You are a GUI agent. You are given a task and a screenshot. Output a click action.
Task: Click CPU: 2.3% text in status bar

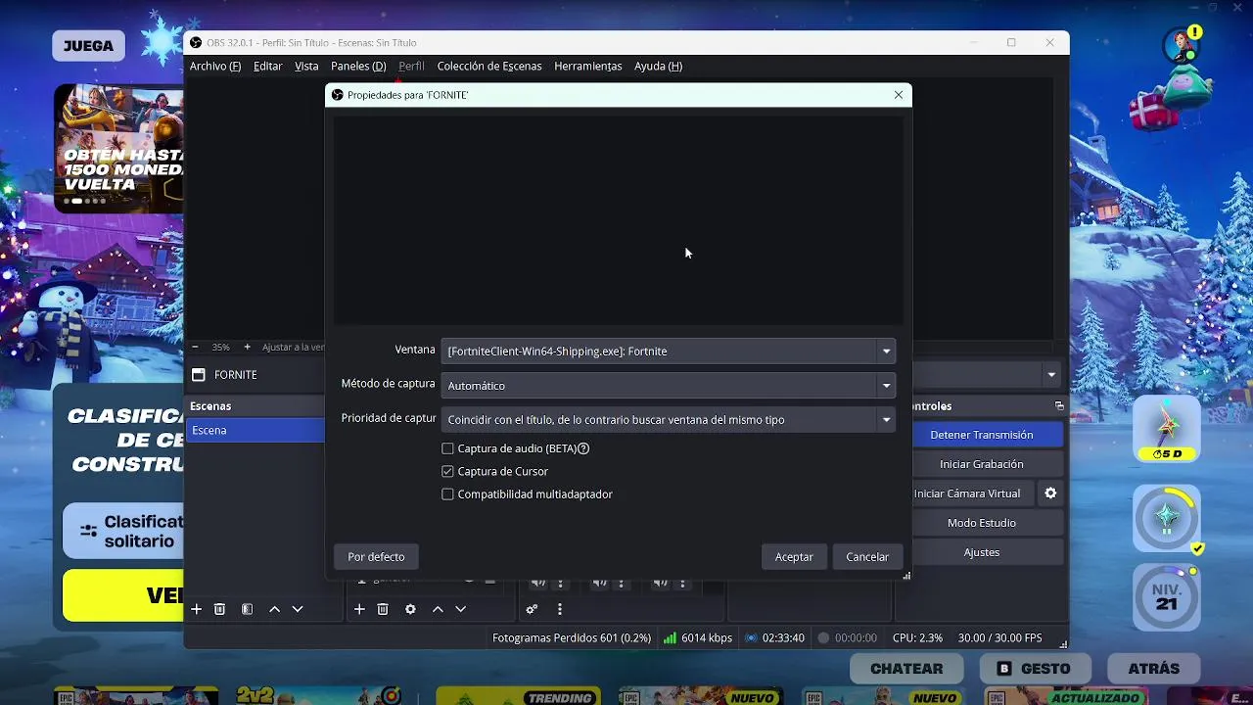(x=917, y=637)
